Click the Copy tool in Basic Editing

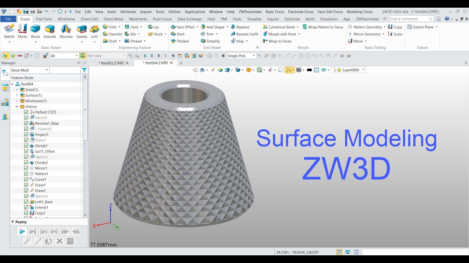[x=395, y=27]
